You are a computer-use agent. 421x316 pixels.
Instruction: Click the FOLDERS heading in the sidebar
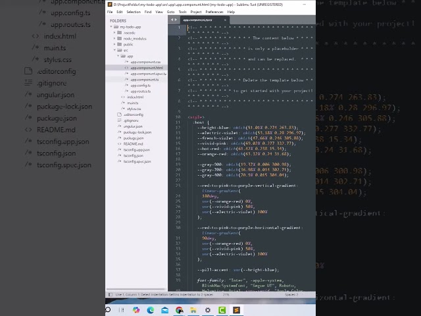tap(118, 20)
